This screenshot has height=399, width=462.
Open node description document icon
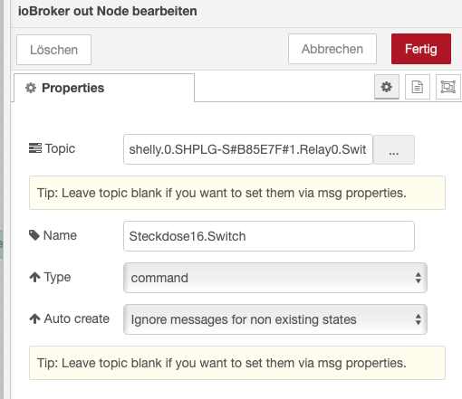point(418,87)
